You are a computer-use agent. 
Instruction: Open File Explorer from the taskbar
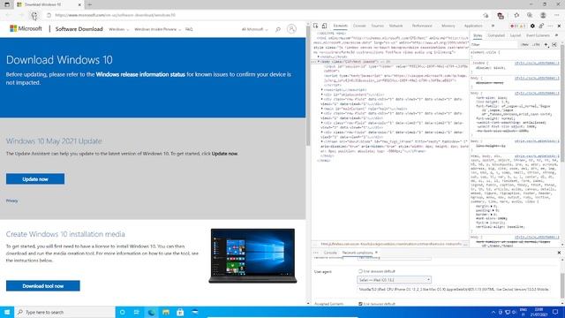tap(166, 312)
